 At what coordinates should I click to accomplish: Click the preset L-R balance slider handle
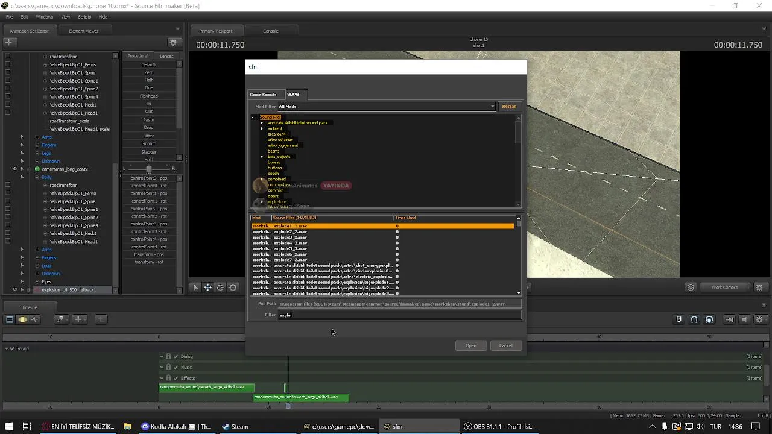(x=149, y=168)
